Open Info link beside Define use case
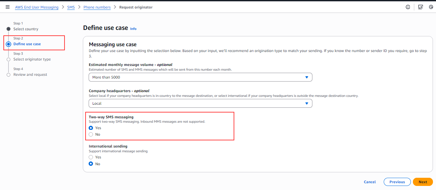This screenshot has width=436, height=190. click(133, 29)
